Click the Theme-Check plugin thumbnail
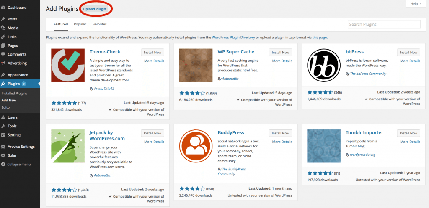This screenshot has width=429, height=208. pyautogui.click(x=68, y=65)
